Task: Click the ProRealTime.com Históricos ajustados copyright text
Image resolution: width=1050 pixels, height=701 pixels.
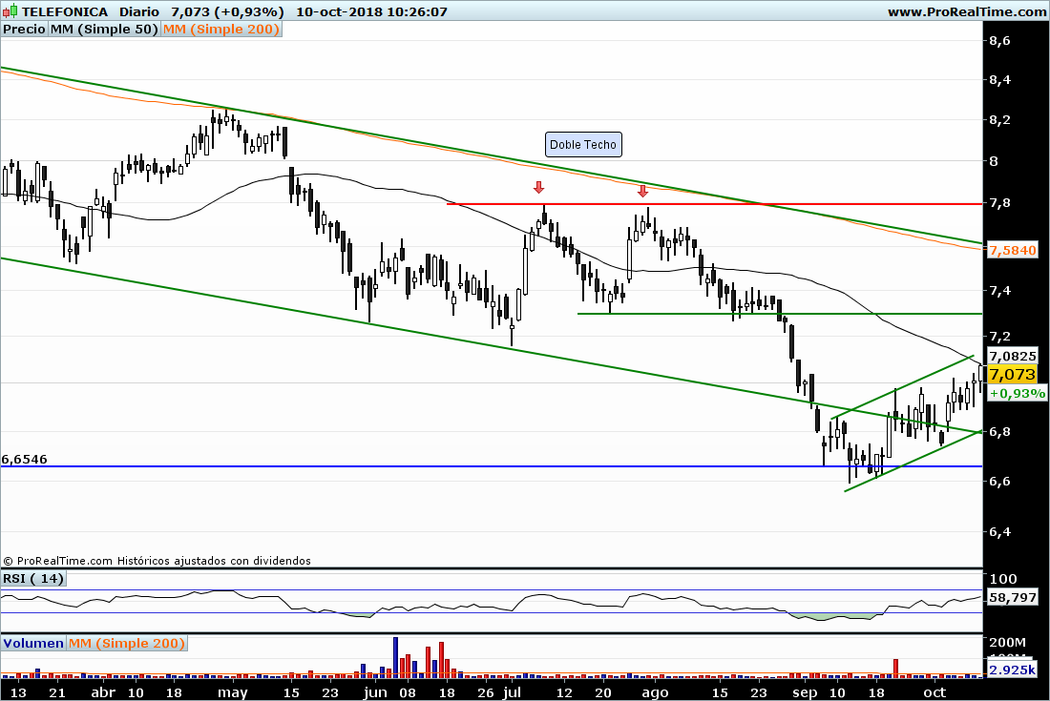Action: coord(157,561)
